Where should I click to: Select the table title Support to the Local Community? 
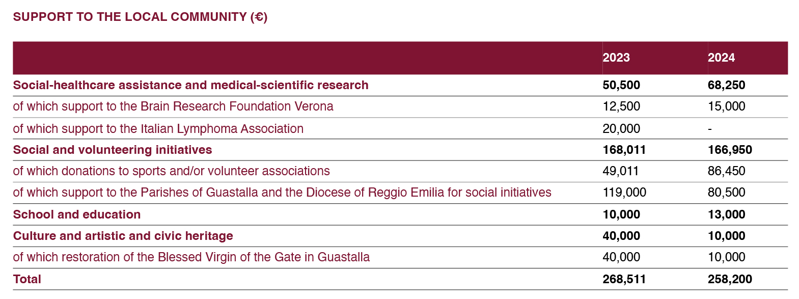tap(140, 17)
